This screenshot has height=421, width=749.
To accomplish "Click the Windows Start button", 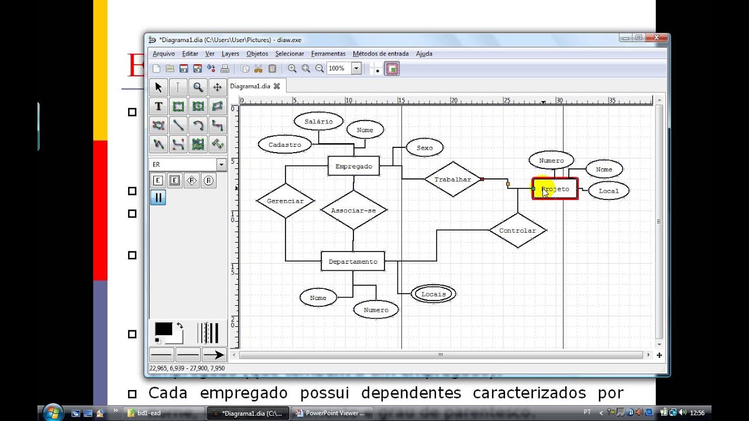I will coord(53,412).
